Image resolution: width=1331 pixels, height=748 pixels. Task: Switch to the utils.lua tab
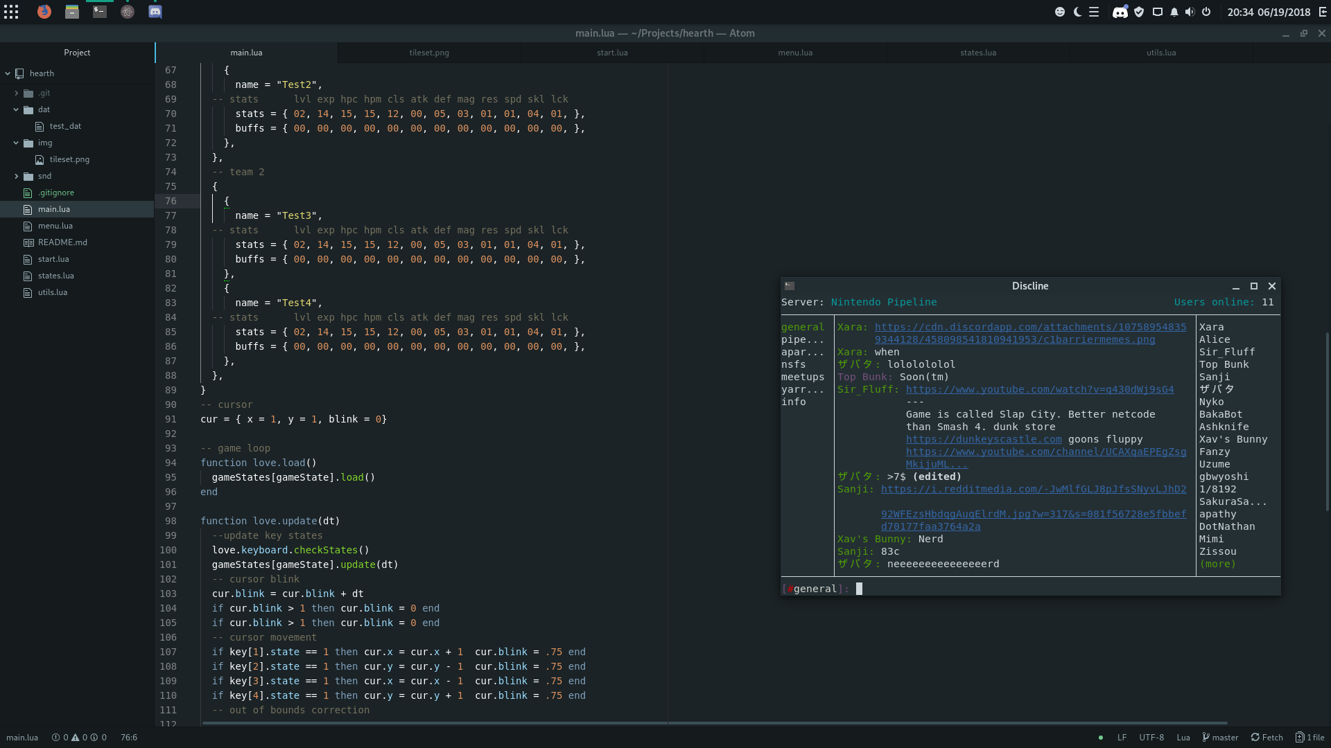pos(1161,53)
